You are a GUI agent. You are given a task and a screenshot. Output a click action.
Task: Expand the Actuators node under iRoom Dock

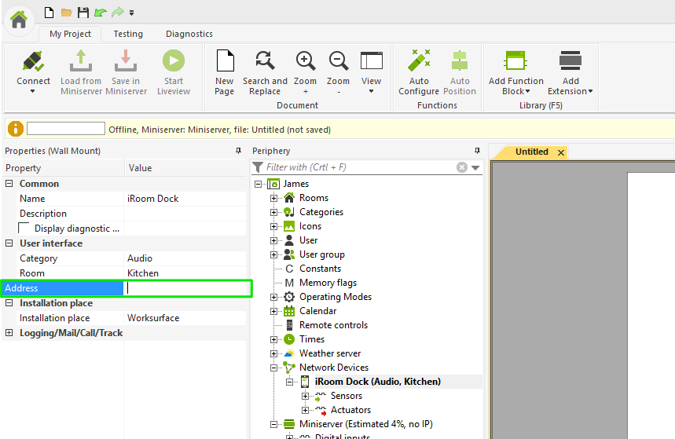(x=305, y=410)
